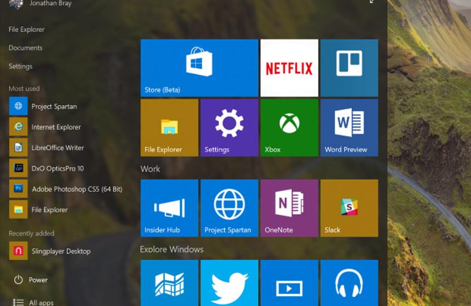Open the Netflix tile
This screenshot has width=471, height=306.
289,68
